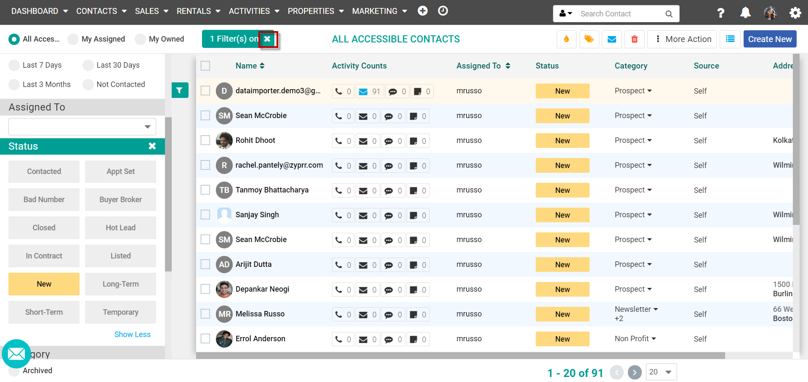This screenshot has height=382, width=808.
Task: Open the settings gear icon
Action: coord(795,13)
